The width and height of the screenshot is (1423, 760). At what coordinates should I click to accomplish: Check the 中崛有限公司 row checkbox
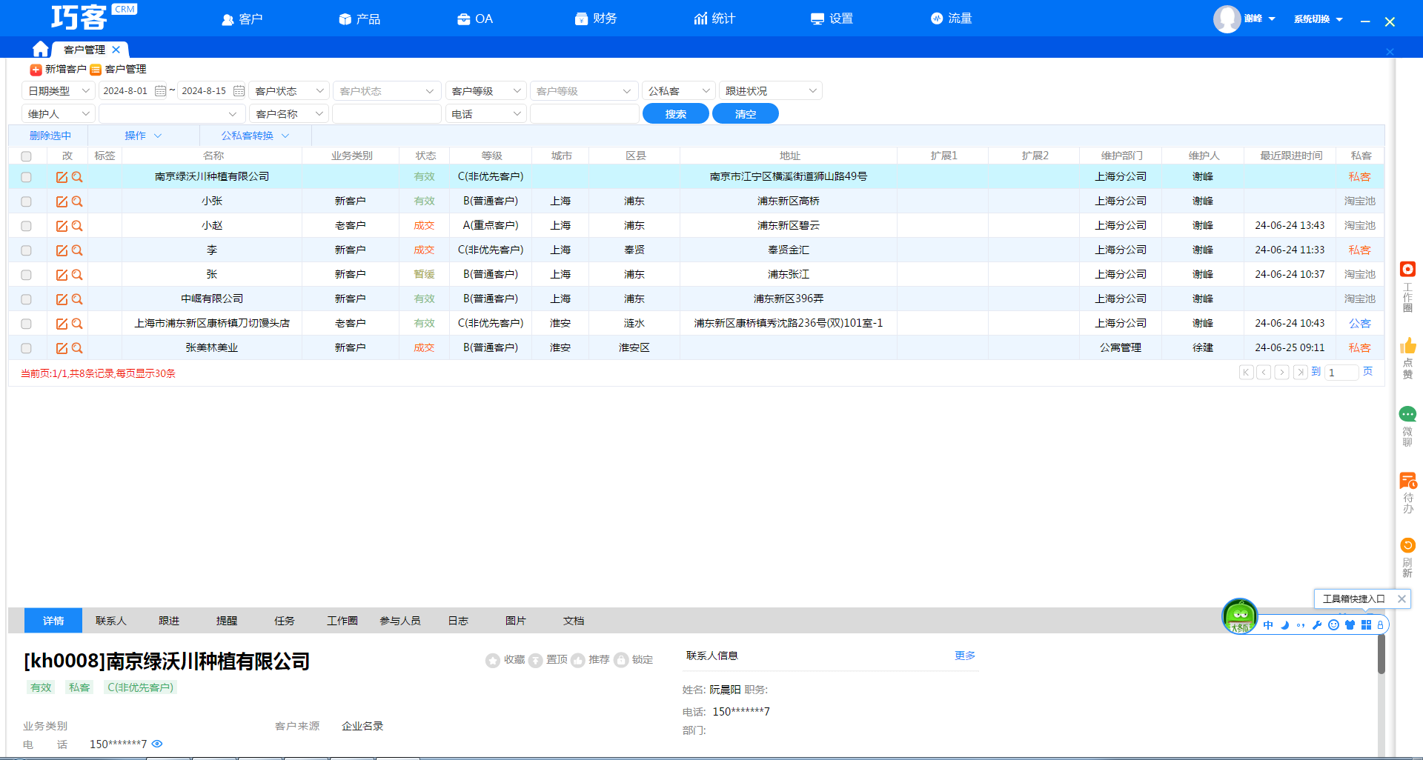(x=26, y=299)
